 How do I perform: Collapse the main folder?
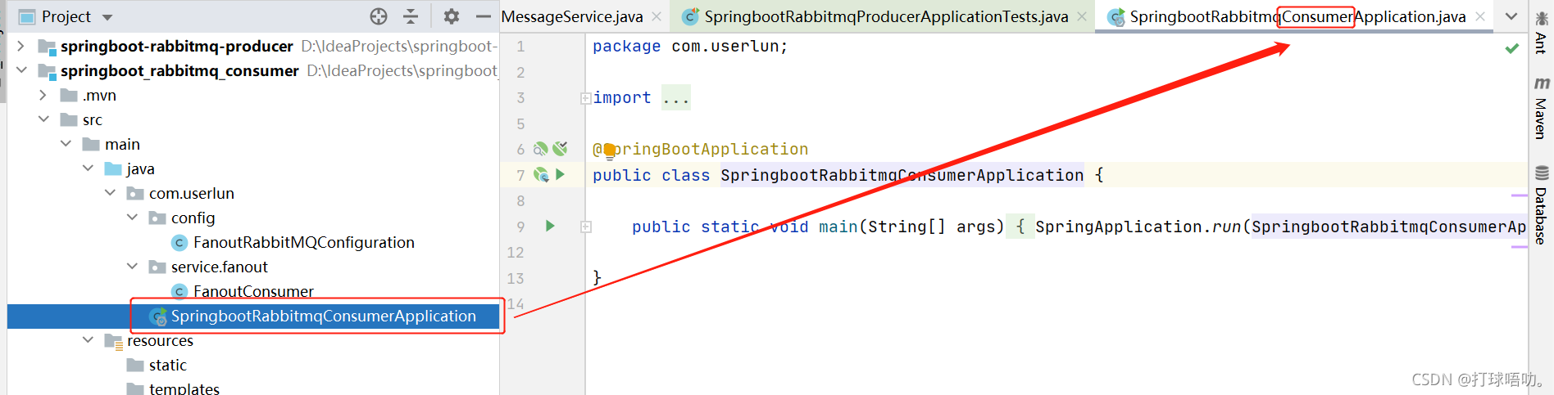(x=66, y=144)
